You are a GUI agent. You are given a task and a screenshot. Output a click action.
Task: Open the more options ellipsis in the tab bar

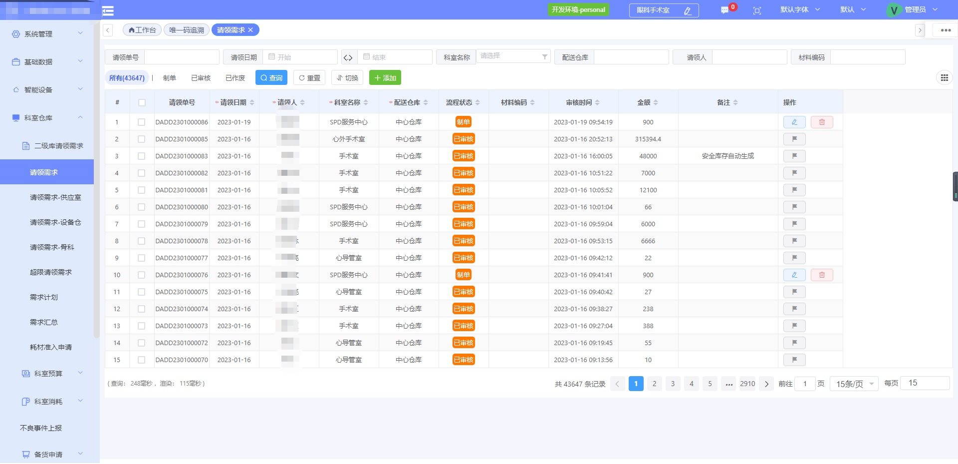946,30
